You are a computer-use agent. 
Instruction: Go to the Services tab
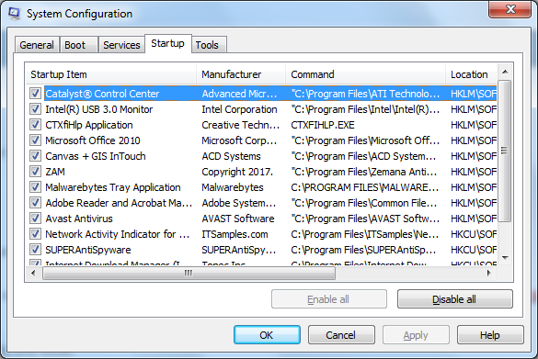click(x=121, y=45)
